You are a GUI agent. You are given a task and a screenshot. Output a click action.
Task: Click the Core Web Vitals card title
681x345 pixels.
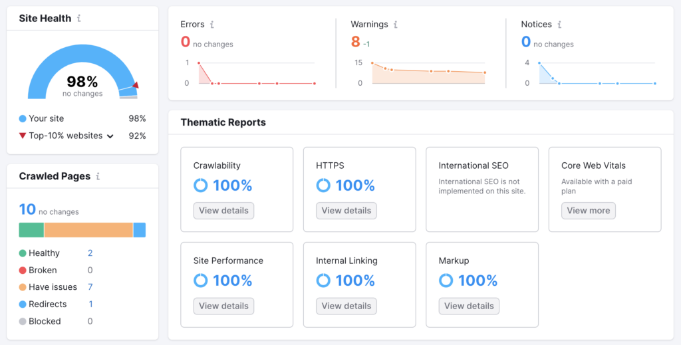593,166
